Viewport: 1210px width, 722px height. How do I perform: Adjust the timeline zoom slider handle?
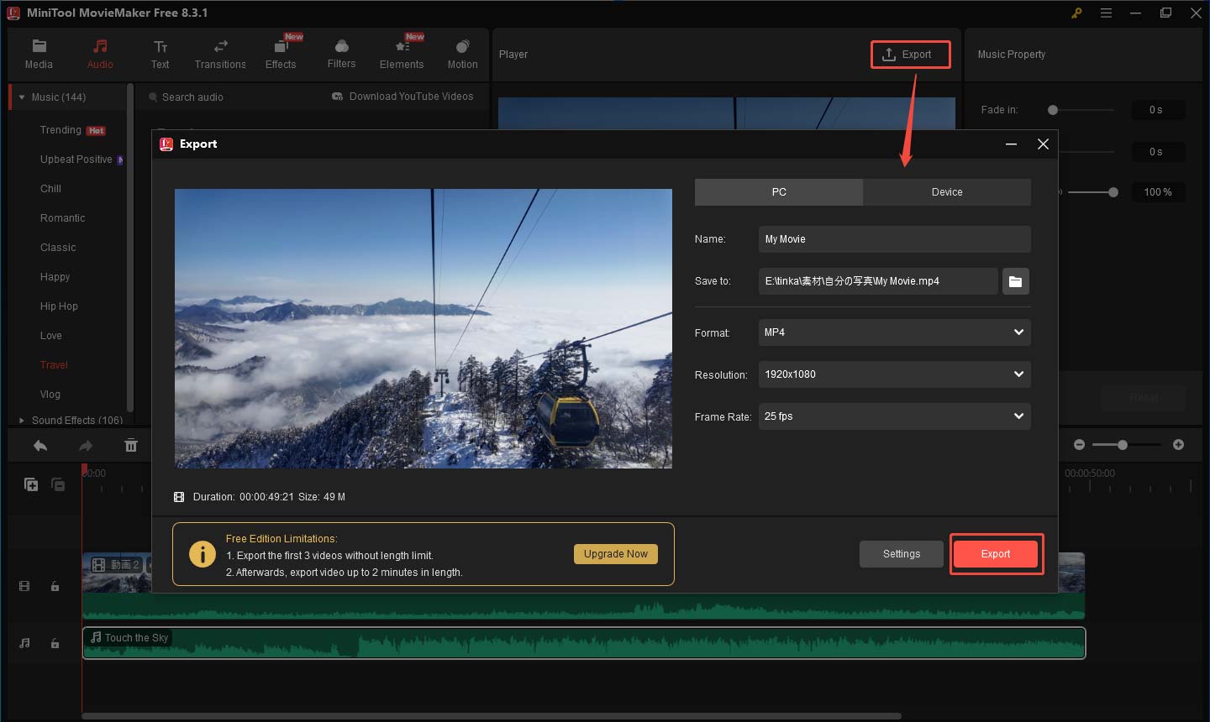click(1122, 445)
